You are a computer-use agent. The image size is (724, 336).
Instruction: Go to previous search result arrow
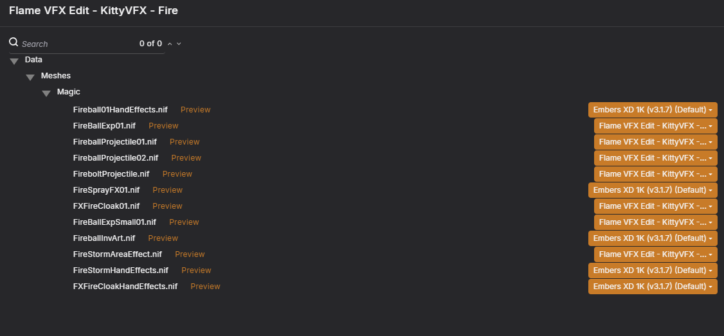[x=170, y=44]
